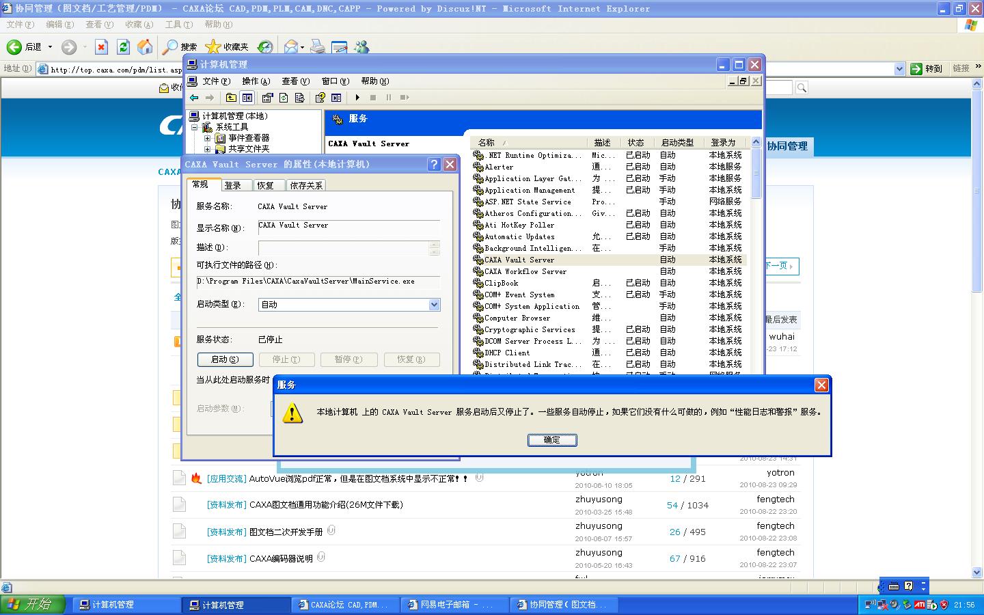Click the IE Stop loading icon
This screenshot has width=984, height=615.
coord(101,46)
